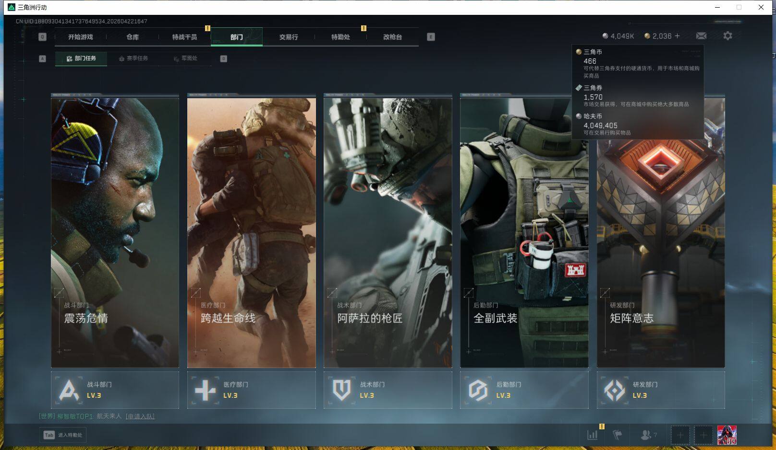The image size is (776, 450).
Task: Click the flags icon in bottom bar
Action: [618, 435]
